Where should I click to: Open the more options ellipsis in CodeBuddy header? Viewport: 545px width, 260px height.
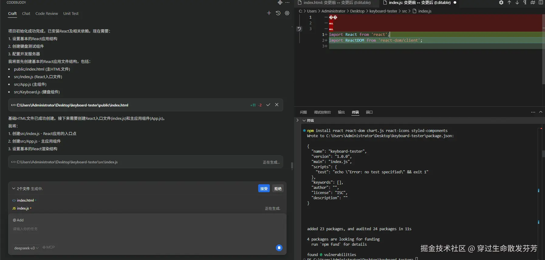click(x=287, y=2)
